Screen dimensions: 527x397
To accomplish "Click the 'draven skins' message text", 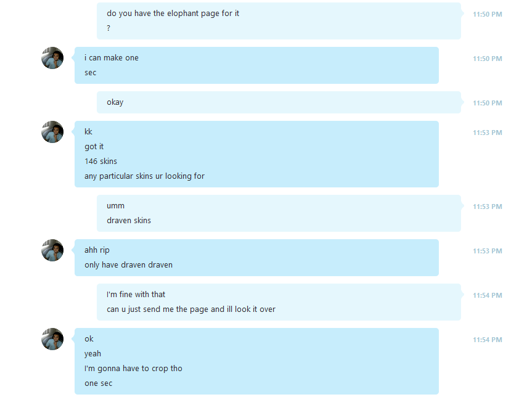I will (x=129, y=221).
